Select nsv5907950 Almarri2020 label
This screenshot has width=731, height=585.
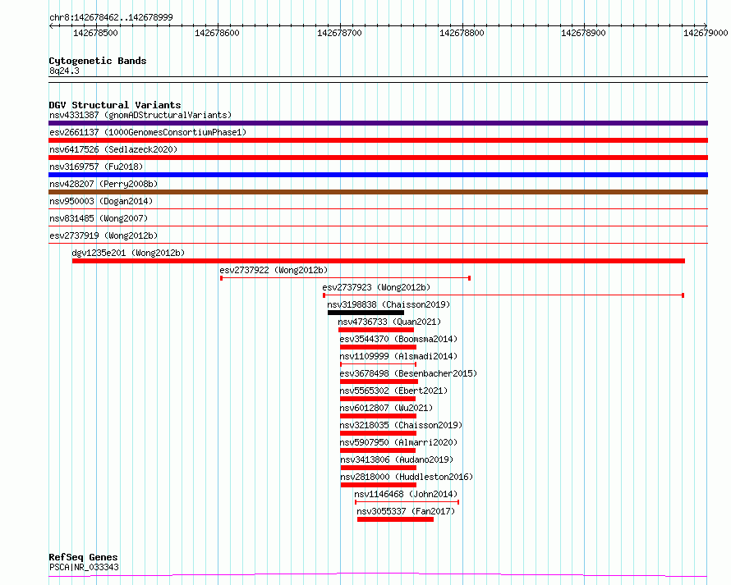[398, 442]
